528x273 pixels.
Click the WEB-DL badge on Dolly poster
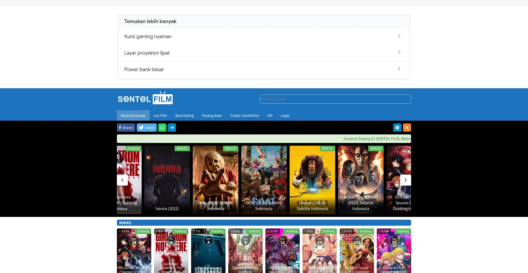coord(231,148)
